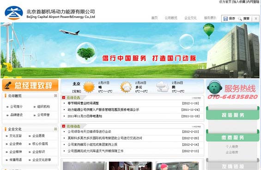Open 企业使命 under 企业文化

16,144
